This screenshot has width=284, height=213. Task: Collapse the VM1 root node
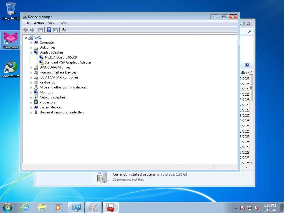click(x=26, y=38)
